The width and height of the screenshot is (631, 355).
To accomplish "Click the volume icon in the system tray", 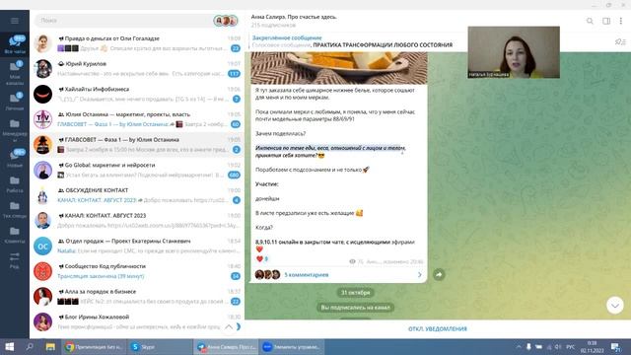I will [x=558, y=346].
